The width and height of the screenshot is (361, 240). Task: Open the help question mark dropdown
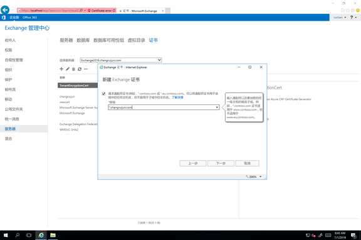click(353, 17)
